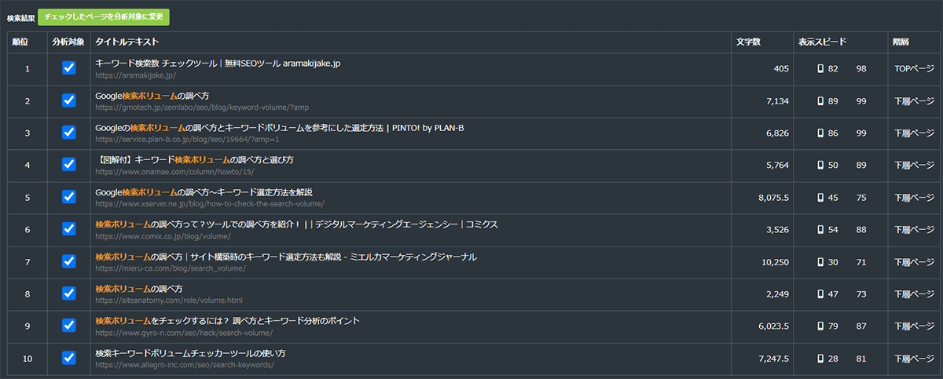Click mobile icon in the PLAN-B row
Screen dimensions: 943x379
point(820,133)
